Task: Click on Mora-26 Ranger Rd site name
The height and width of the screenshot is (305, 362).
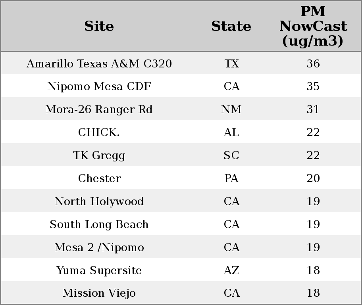Action: [99, 109]
